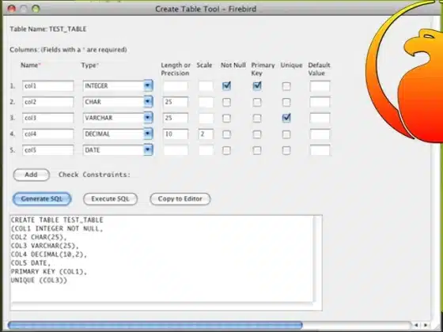Click Length field of col2 showing 25
The image size is (443, 332).
point(176,102)
